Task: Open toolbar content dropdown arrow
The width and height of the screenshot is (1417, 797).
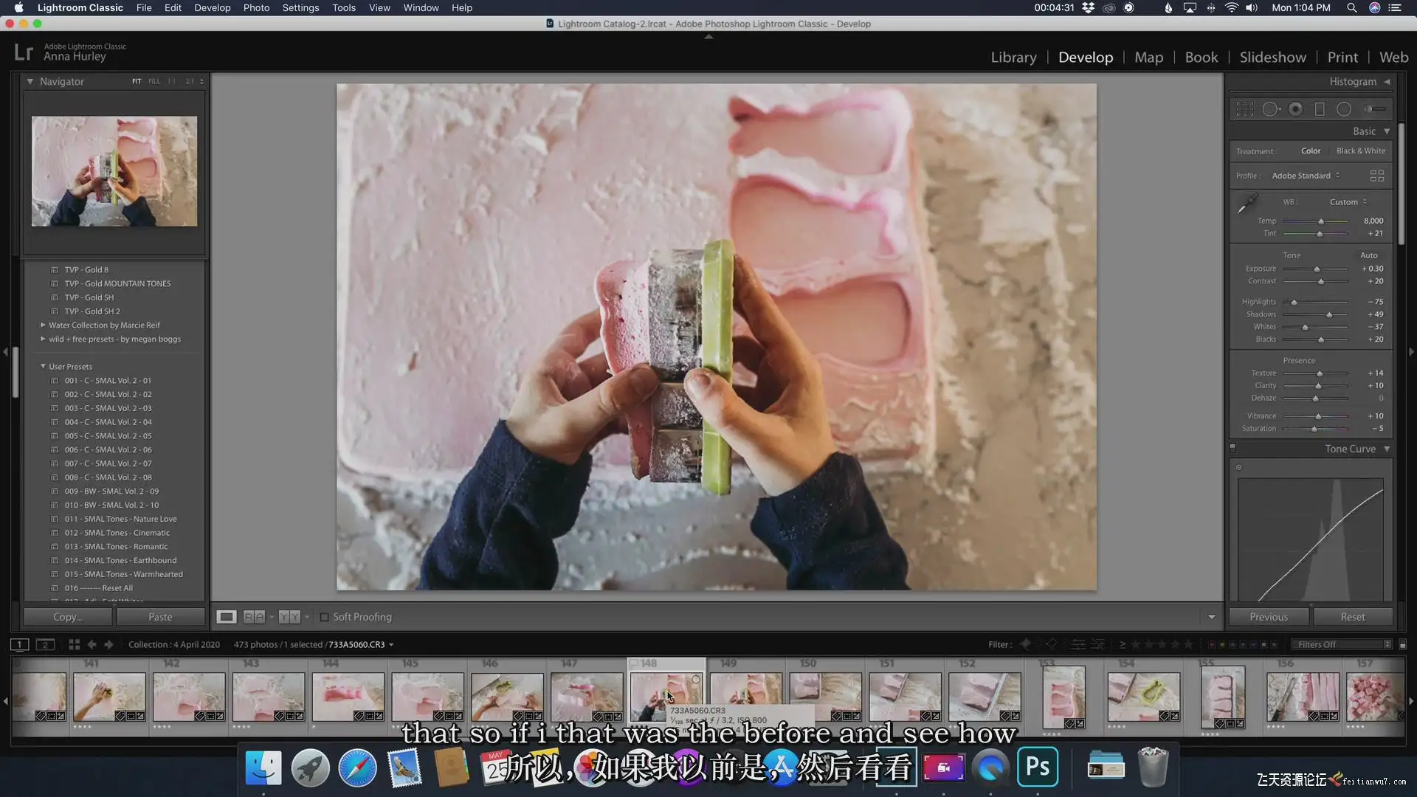Action: (x=1211, y=617)
